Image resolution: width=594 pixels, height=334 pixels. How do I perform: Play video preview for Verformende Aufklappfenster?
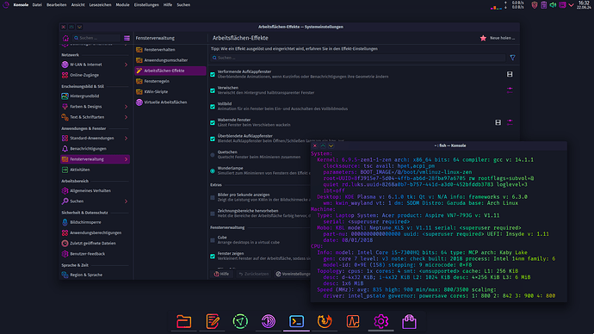(510, 74)
